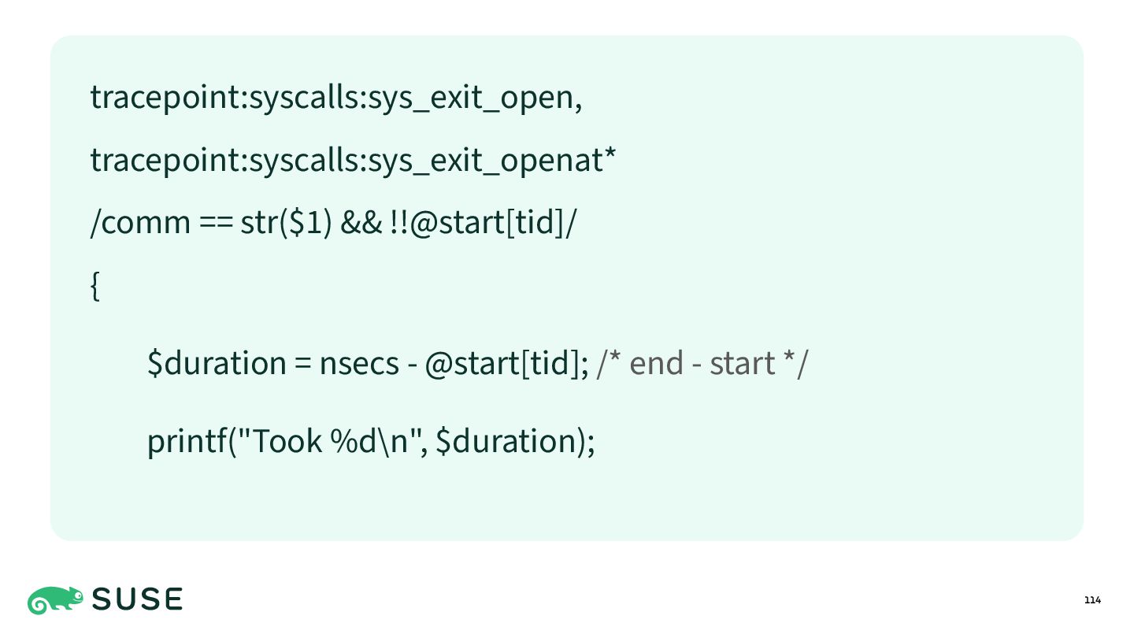Select the sys_exit_openat tracepoint line

(353, 161)
